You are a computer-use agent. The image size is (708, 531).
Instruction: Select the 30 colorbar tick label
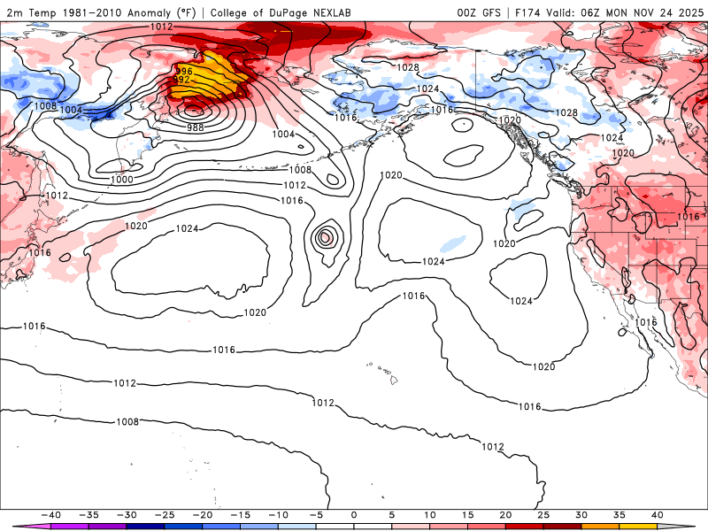click(581, 515)
